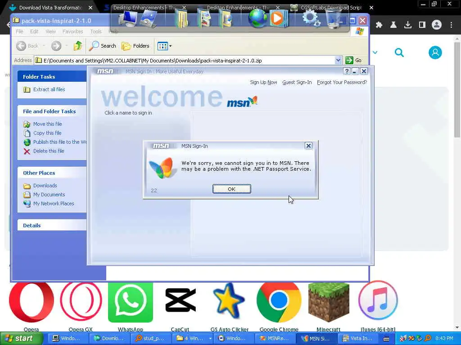Open the Favorites menu in Explorer
Image resolution: width=461 pixels, height=345 pixels.
(x=72, y=31)
